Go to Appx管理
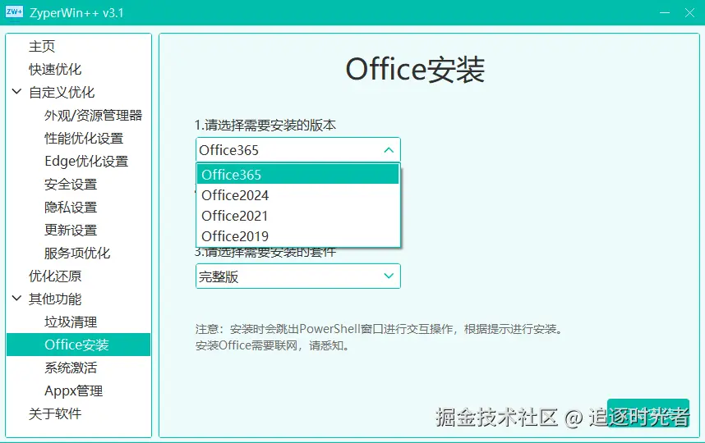The width and height of the screenshot is (705, 443). [x=73, y=390]
